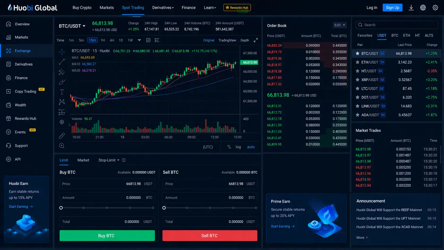Toggle favorite star for LINK/USDT
Screen dimensions: 444x250
pyautogui.click(x=357, y=106)
